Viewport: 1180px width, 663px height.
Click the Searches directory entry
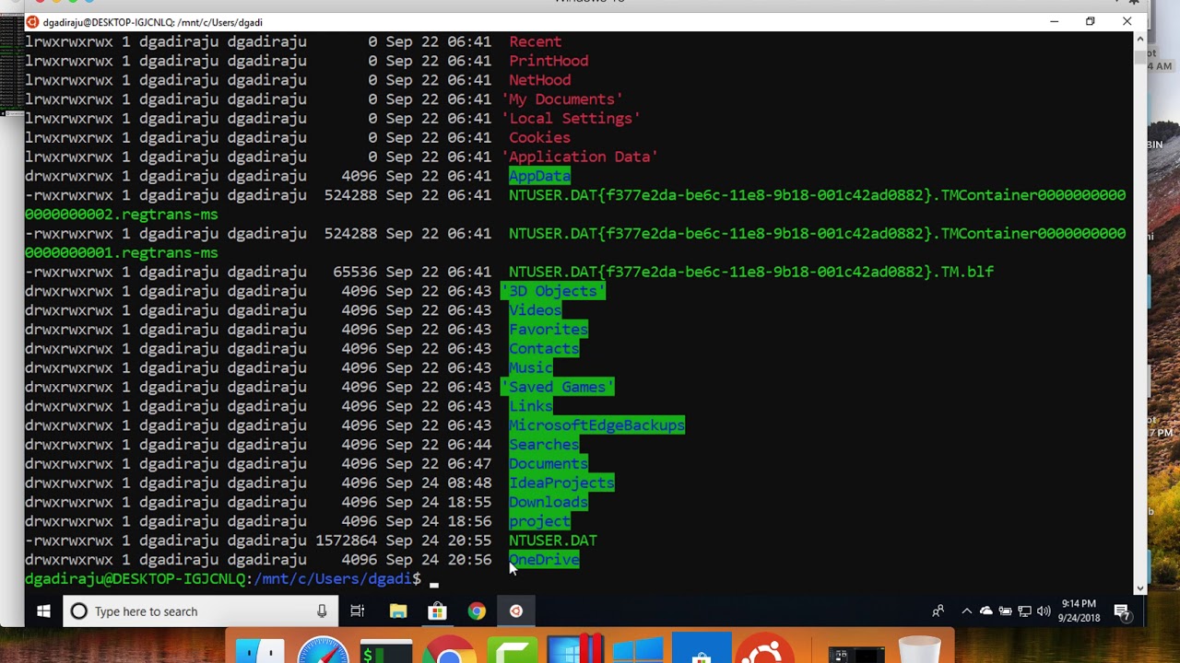point(544,445)
